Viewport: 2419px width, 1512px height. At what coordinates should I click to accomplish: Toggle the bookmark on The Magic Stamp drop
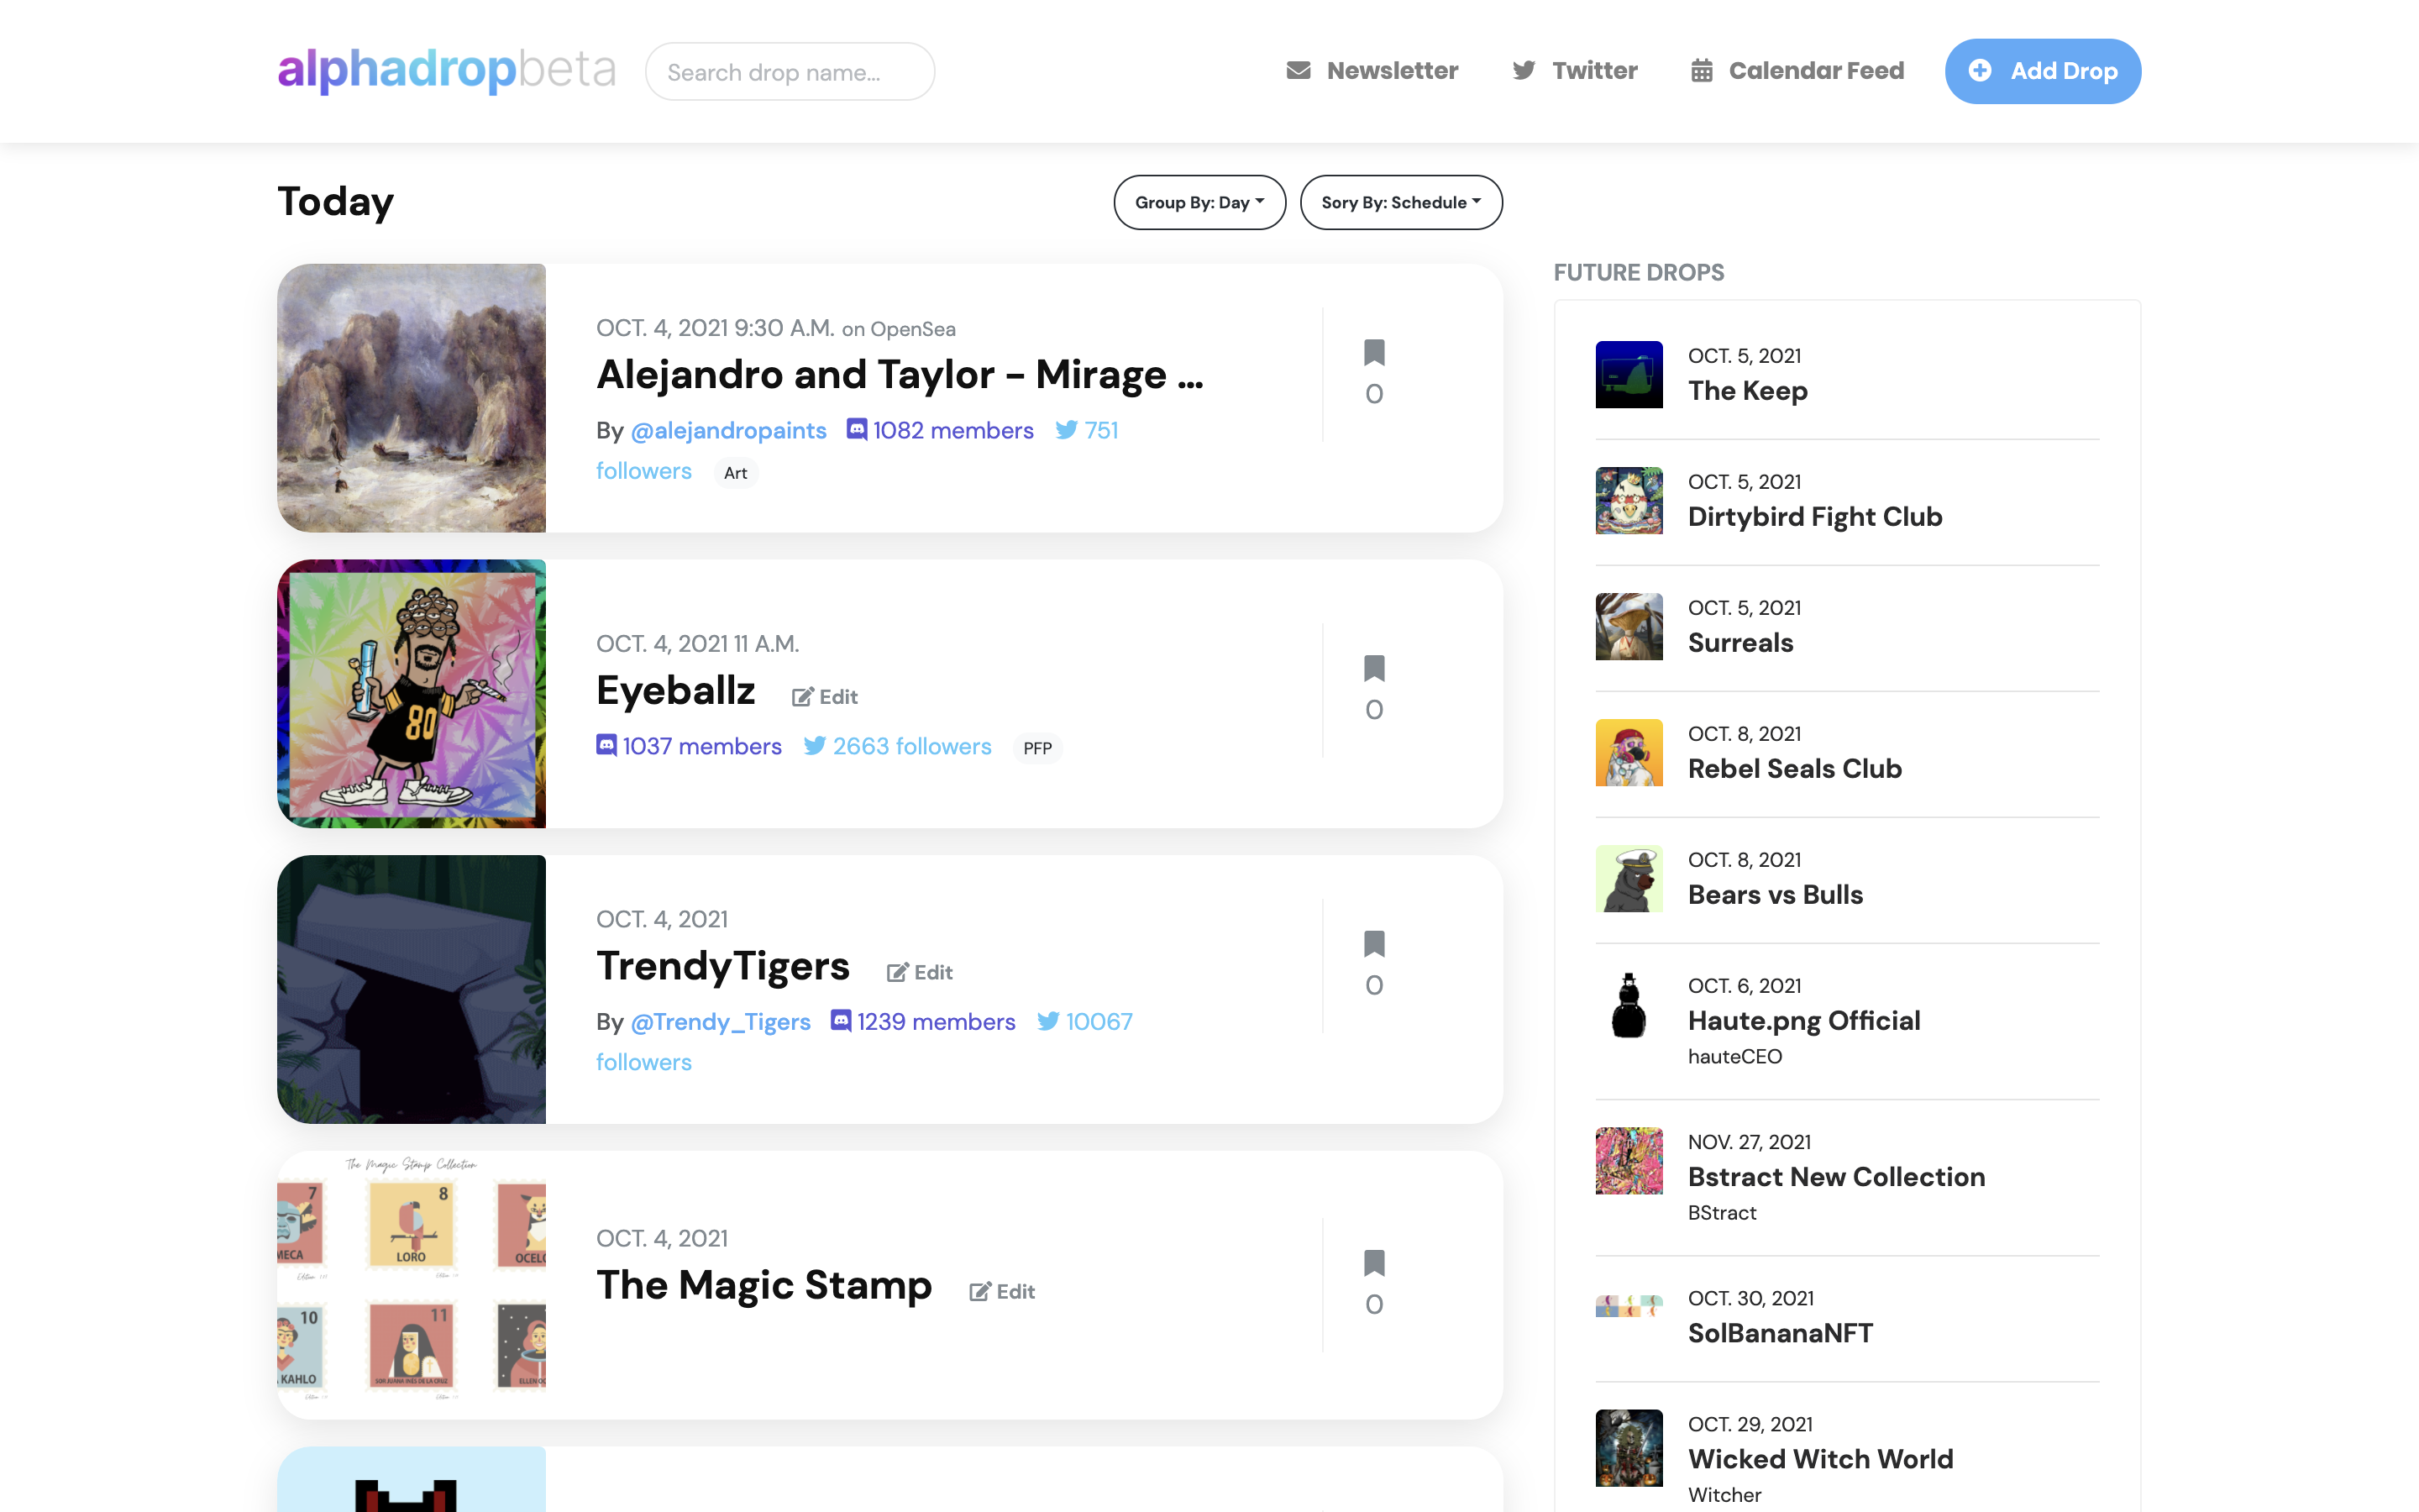pos(1374,1262)
